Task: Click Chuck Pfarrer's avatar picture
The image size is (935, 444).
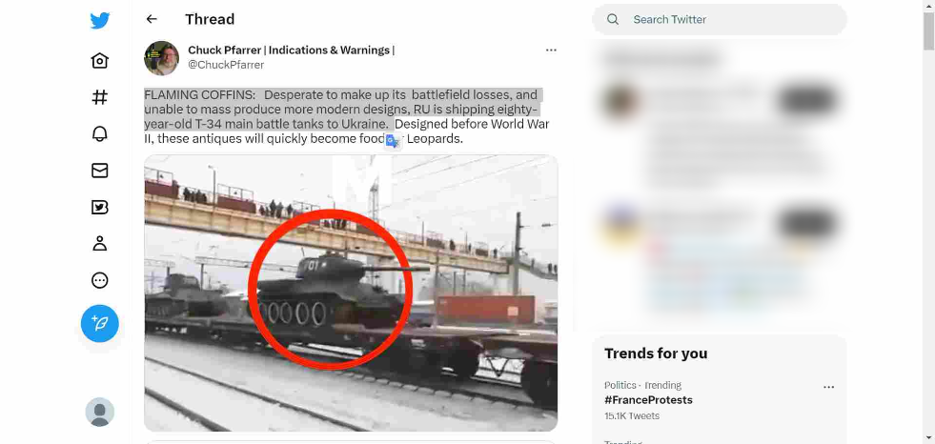Action: click(162, 58)
